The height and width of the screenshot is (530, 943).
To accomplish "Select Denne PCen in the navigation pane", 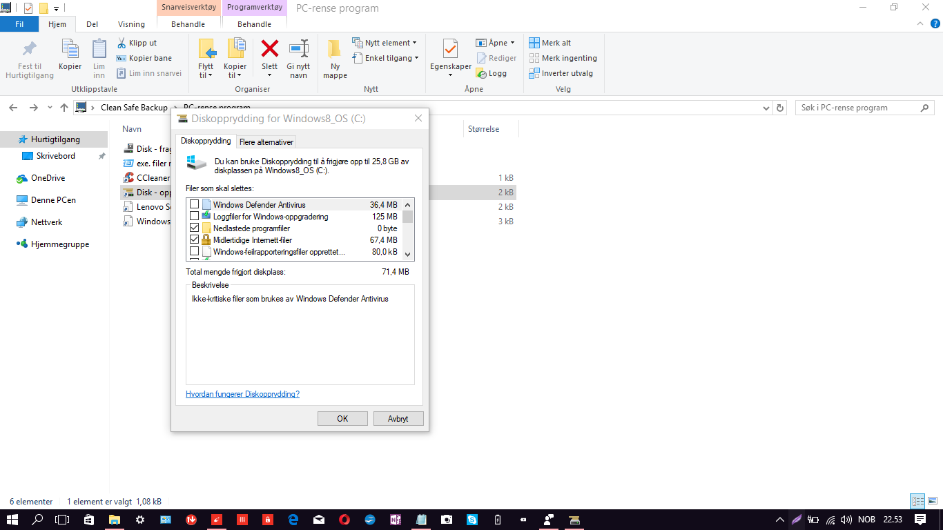I will (53, 200).
